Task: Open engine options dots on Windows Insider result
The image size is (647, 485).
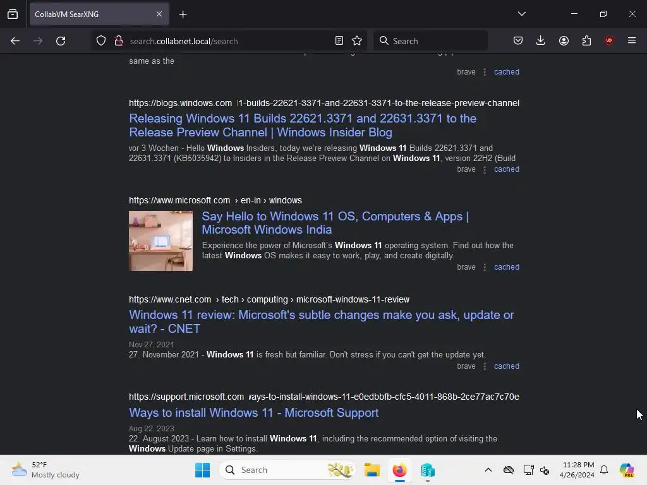Action: [x=485, y=169]
